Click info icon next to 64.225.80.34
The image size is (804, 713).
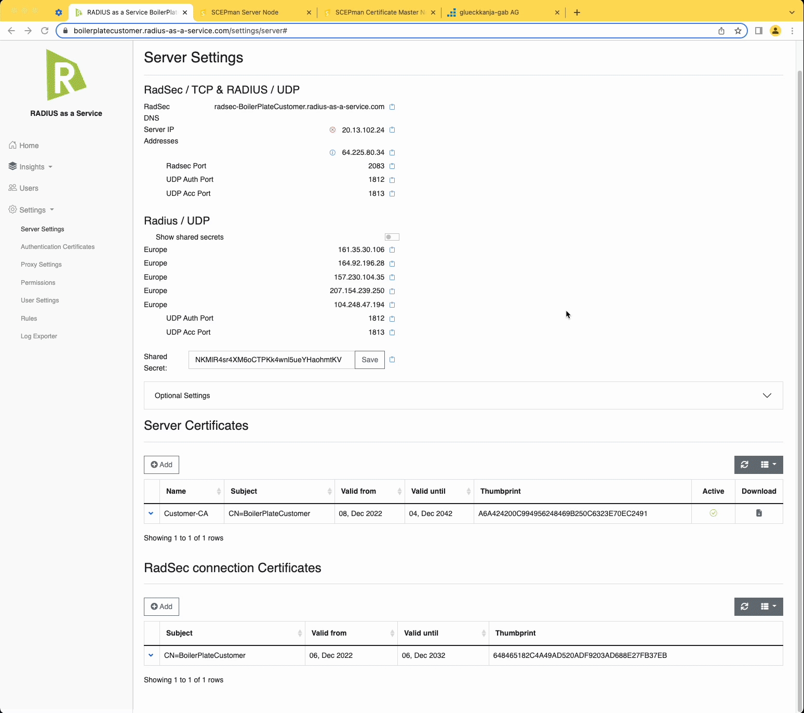coord(332,153)
